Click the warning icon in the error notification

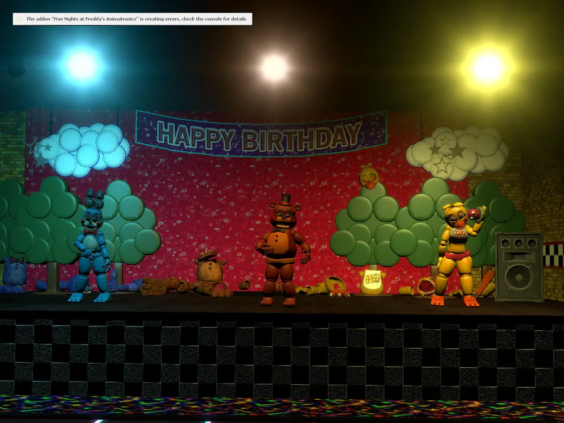[x=20, y=19]
